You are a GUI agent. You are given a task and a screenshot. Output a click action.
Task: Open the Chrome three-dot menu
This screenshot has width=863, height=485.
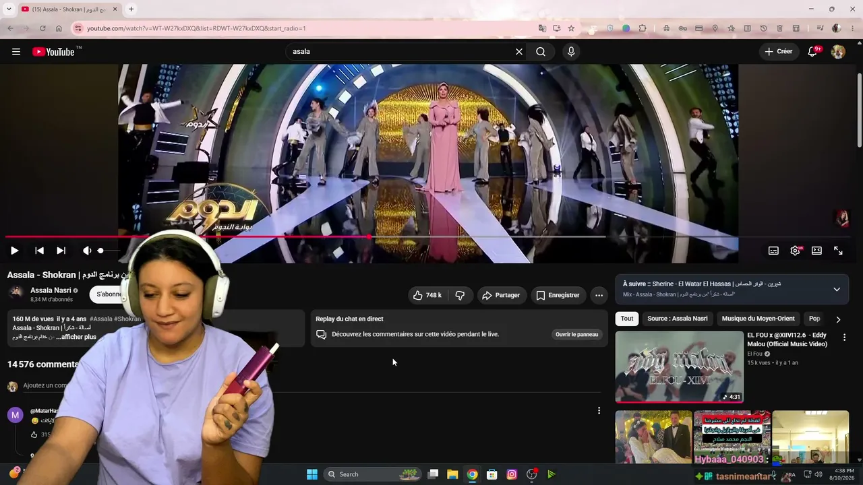[852, 28]
